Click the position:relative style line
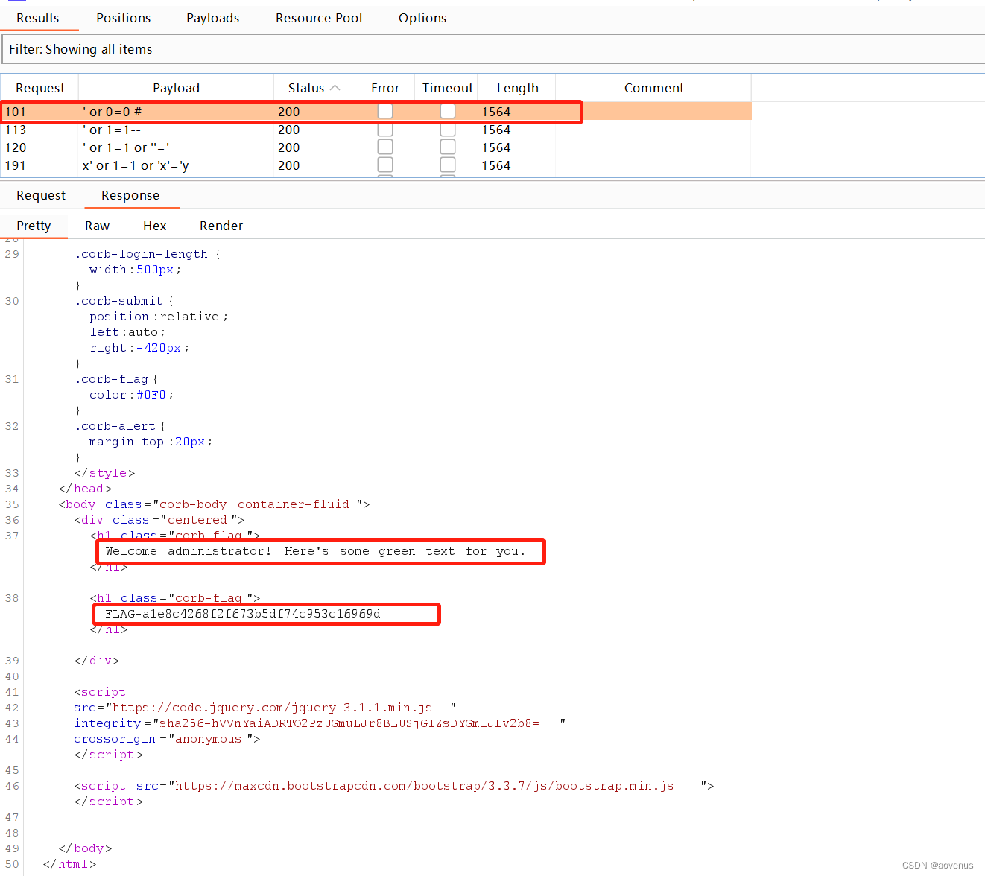 coord(159,317)
